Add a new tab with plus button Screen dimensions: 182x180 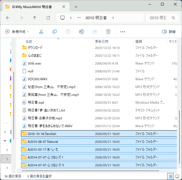coord(76,7)
